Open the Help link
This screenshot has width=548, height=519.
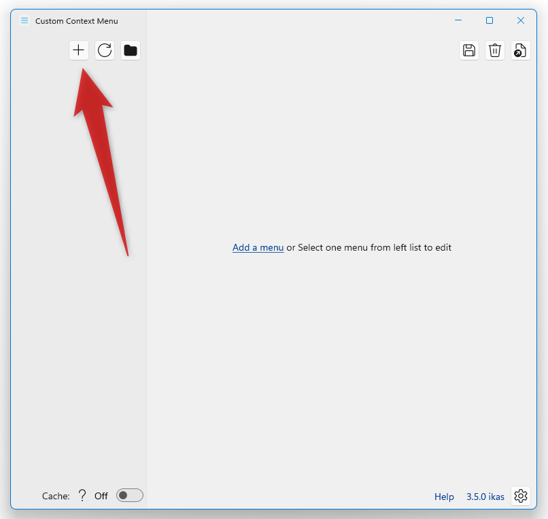click(444, 497)
